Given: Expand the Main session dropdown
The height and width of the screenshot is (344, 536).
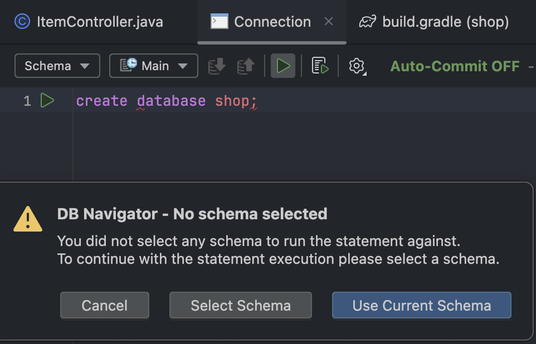Looking at the screenshot, I should (153, 66).
